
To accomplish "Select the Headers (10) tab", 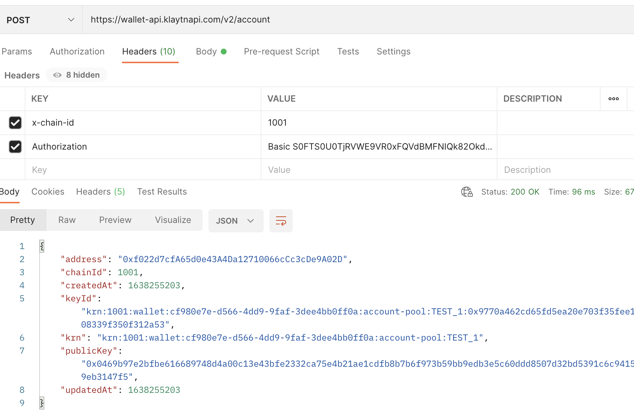I will point(149,52).
